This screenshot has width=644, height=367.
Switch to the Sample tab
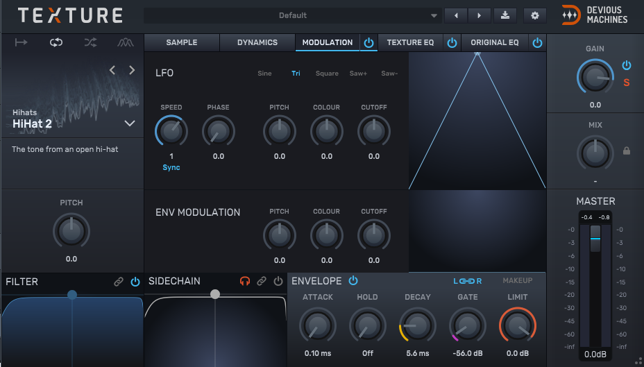pos(182,43)
